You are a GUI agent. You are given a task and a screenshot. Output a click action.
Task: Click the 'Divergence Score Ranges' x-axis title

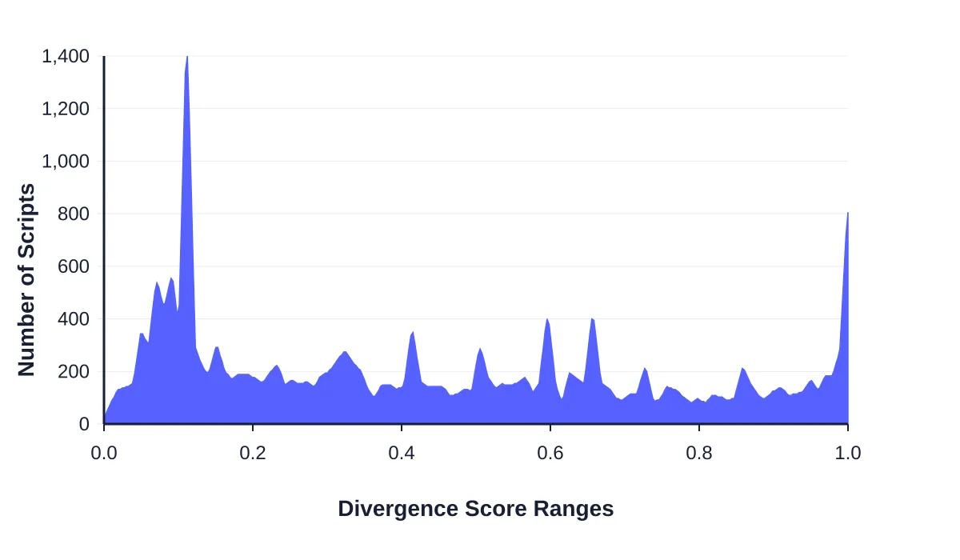[476, 509]
